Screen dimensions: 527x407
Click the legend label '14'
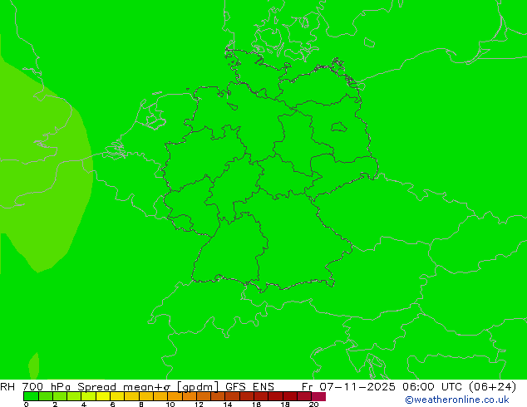point(228,405)
